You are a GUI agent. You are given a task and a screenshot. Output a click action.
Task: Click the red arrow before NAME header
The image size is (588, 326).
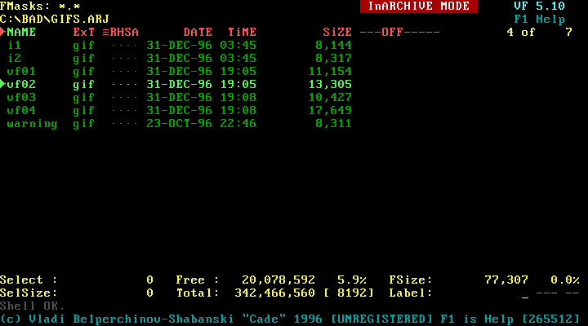[3, 32]
